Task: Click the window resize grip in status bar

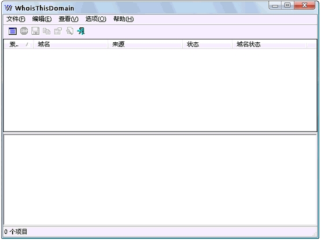Action: [315, 234]
